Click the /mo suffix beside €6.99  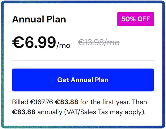[x=64, y=45]
